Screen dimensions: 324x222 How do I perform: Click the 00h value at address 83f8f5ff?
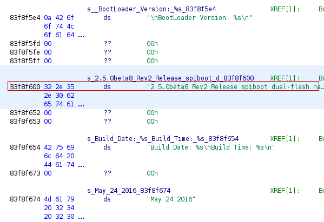pos(153,61)
